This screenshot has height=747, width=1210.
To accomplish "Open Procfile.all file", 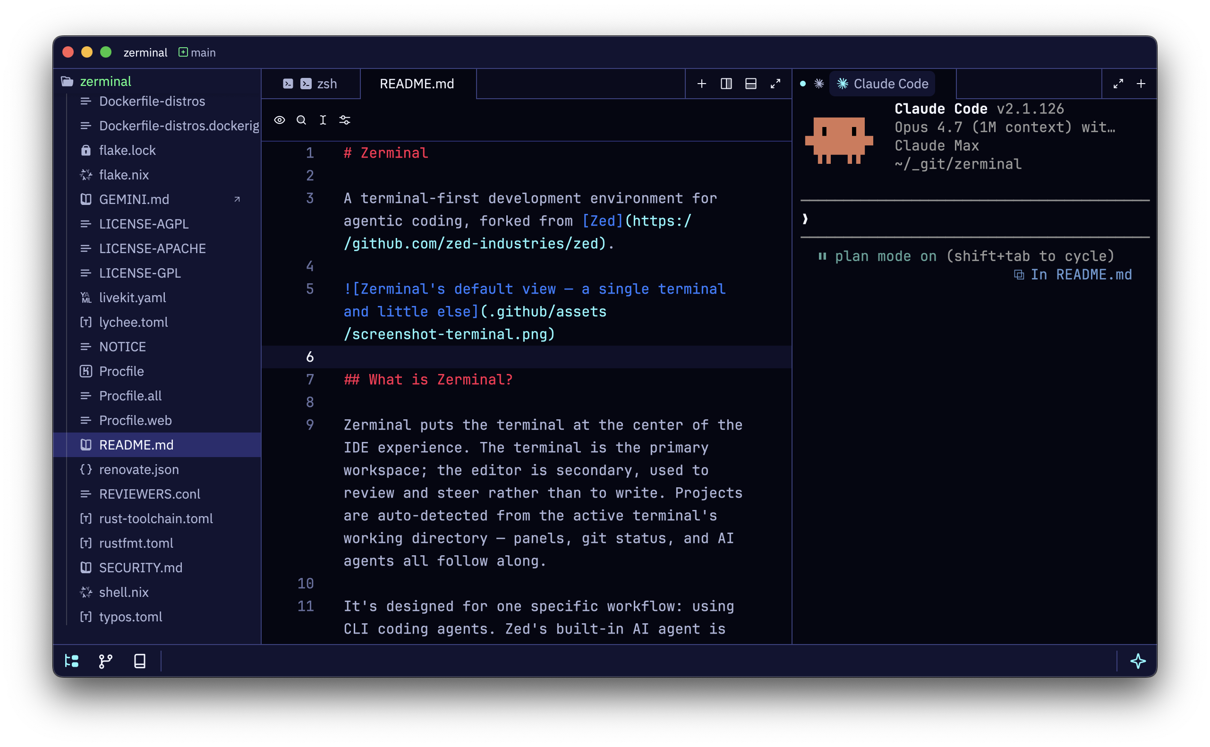I will [157, 396].
